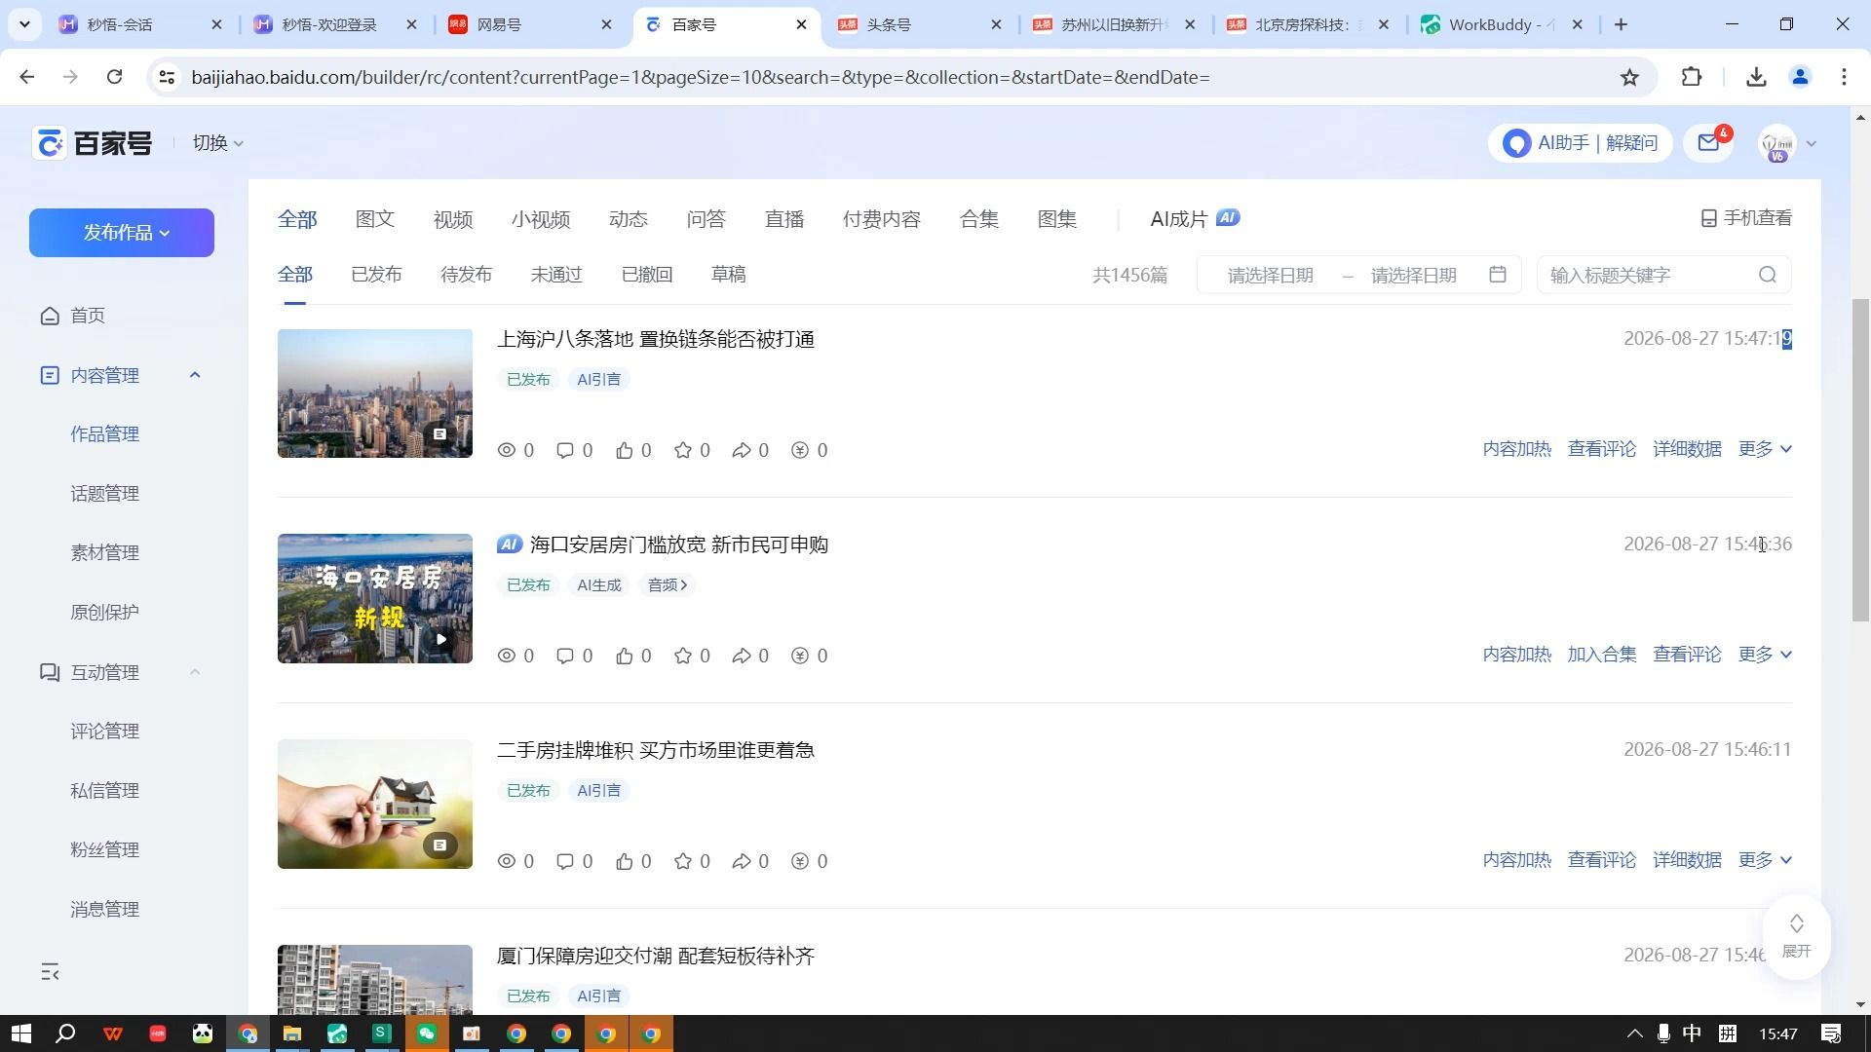Expand 更多 menu for 海口安居房 article
The image size is (1871, 1052).
[1765, 655]
